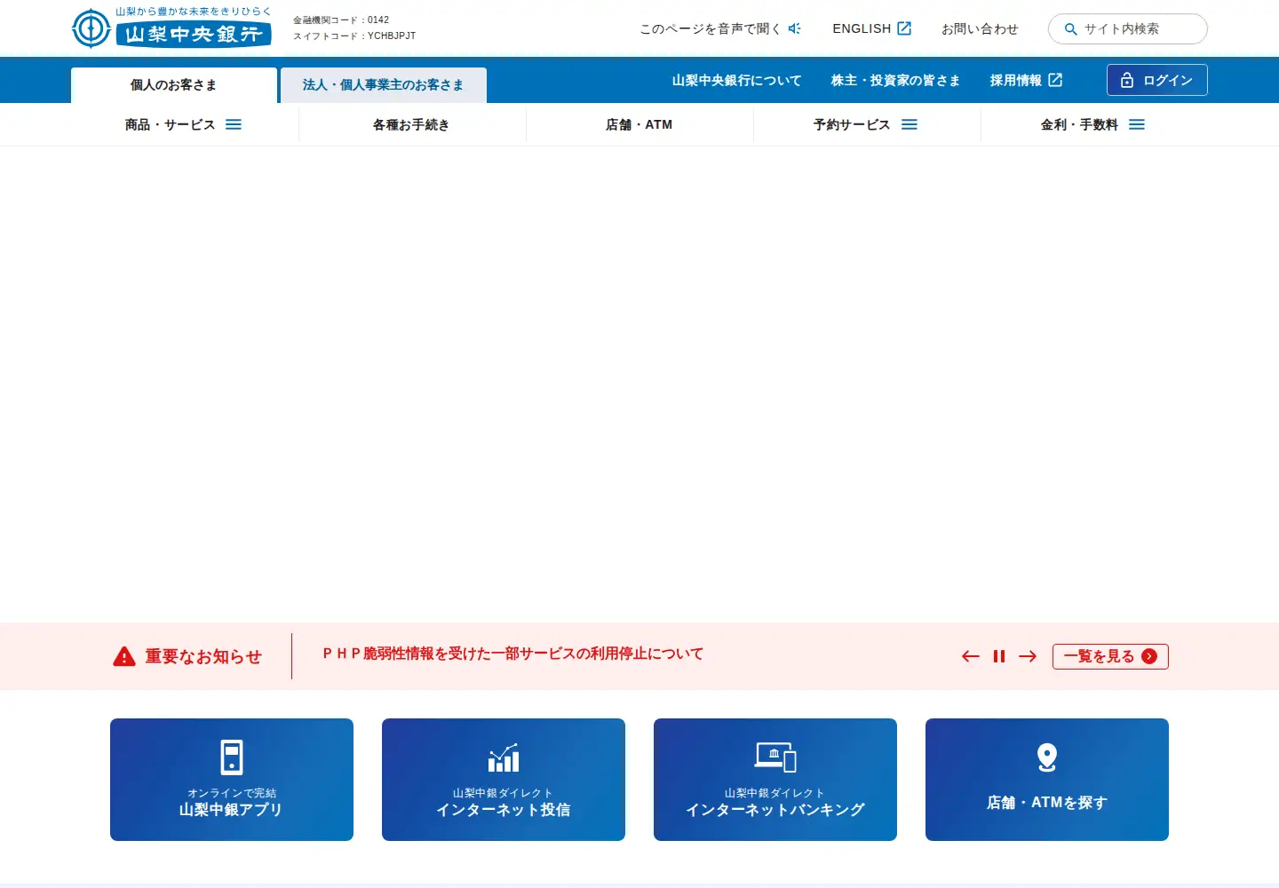This screenshot has width=1279, height=888.
Task: Click the external link icon beside 採用情報
Action: point(1055,80)
